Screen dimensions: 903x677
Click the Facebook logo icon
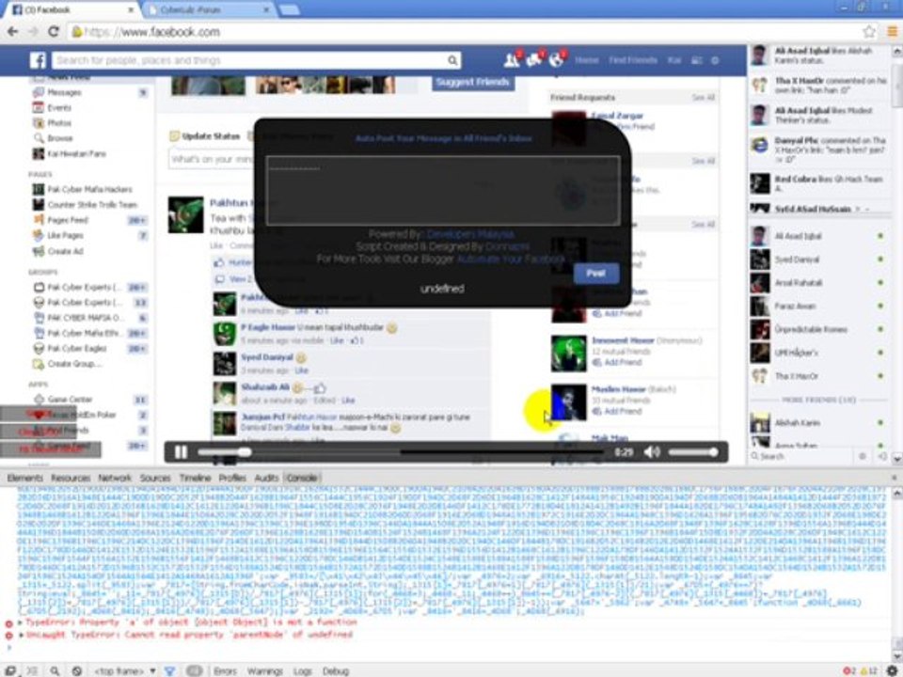tap(38, 60)
